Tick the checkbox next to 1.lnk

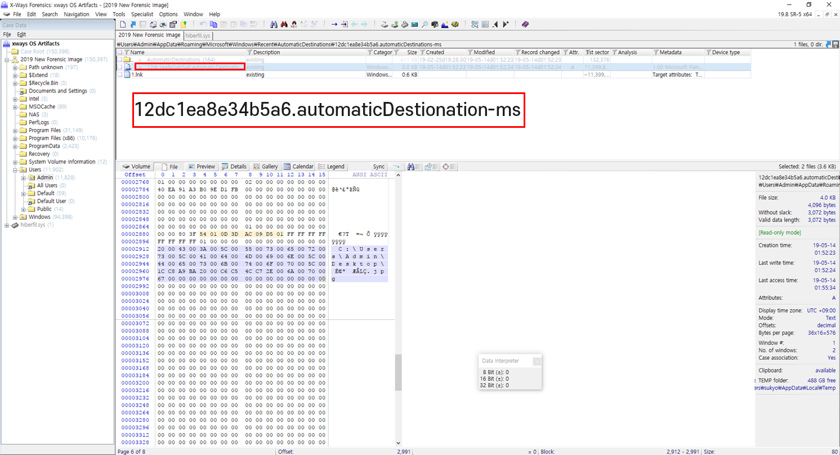119,74
